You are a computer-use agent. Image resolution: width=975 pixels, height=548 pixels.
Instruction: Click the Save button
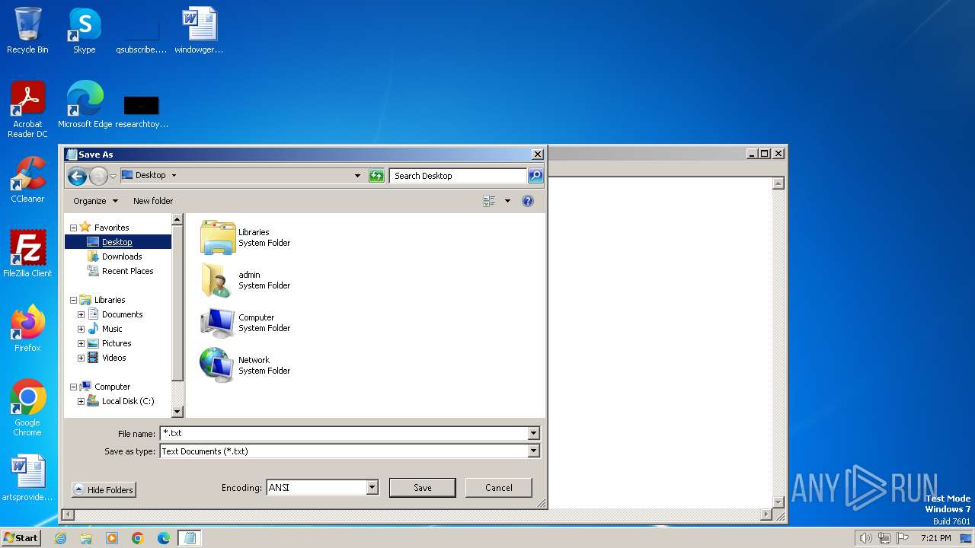click(x=423, y=488)
